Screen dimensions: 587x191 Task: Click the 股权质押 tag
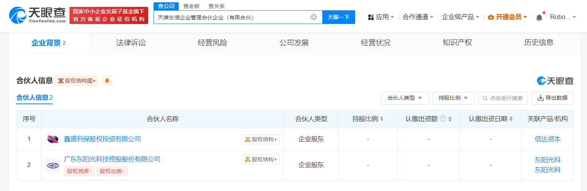tap(79, 171)
